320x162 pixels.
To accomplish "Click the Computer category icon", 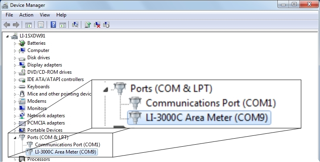I will pos(22,50).
